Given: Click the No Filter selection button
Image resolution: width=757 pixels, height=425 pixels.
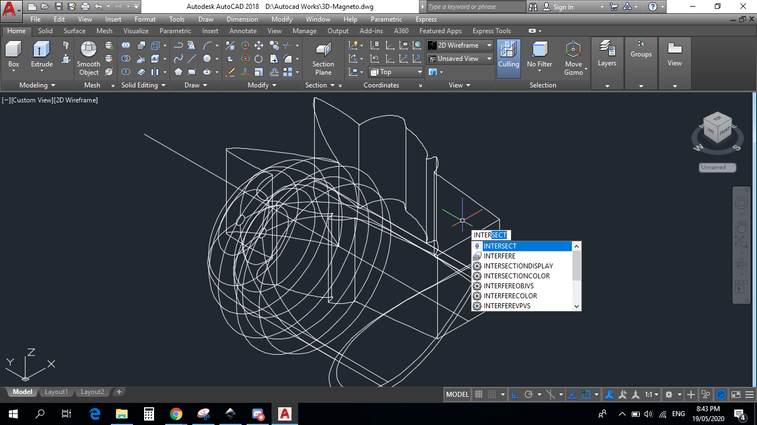Looking at the screenshot, I should click(x=539, y=55).
